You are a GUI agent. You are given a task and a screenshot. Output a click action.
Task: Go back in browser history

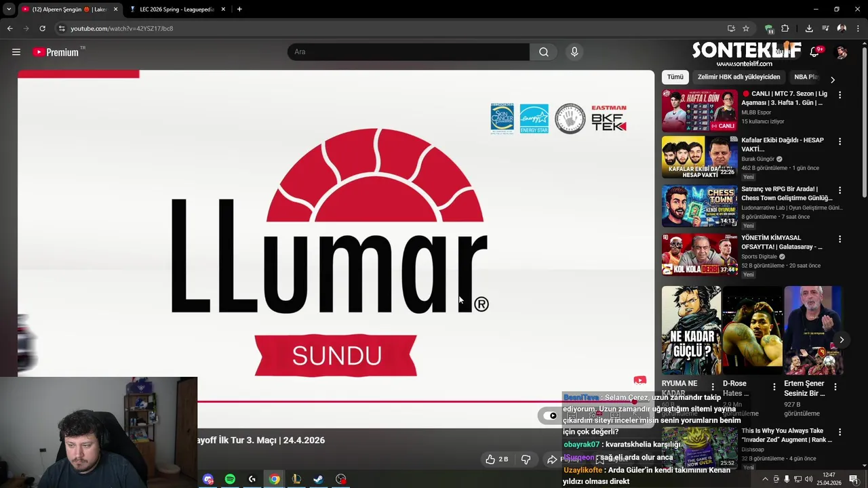point(9,28)
